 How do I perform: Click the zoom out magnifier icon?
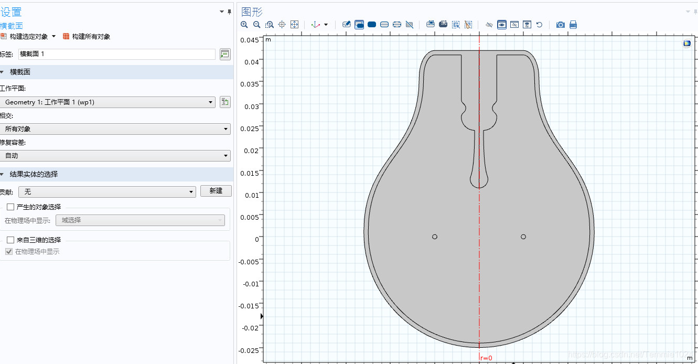pos(257,25)
